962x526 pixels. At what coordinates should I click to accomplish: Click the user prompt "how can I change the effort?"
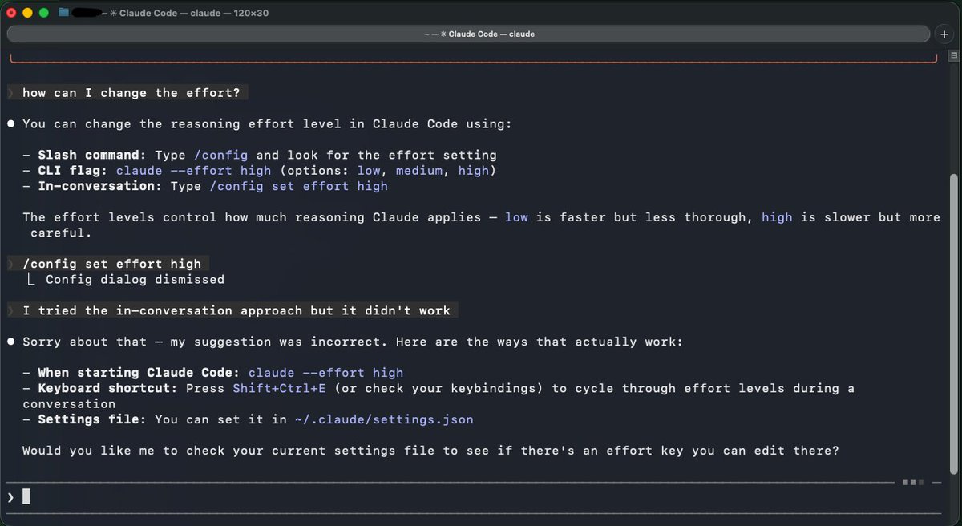pyautogui.click(x=131, y=93)
